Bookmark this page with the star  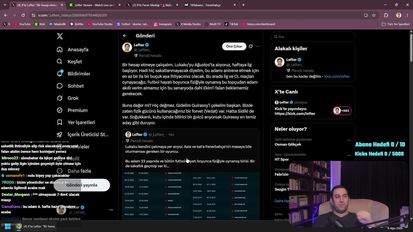(x=374, y=15)
